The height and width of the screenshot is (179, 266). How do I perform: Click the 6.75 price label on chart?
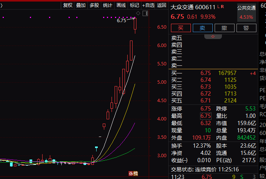(x=122, y=21)
